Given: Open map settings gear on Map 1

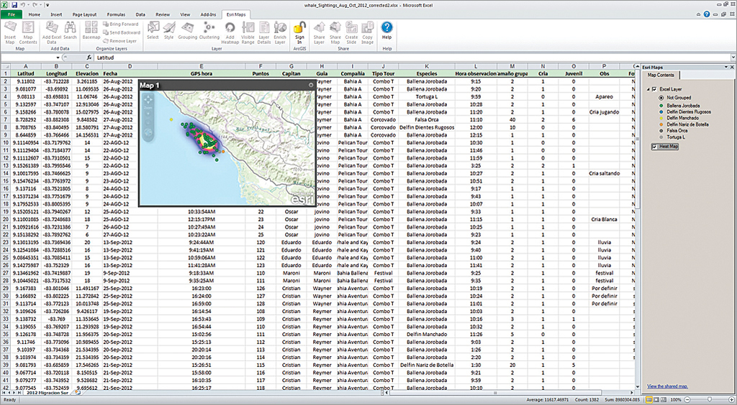Looking at the screenshot, I should (312, 85).
